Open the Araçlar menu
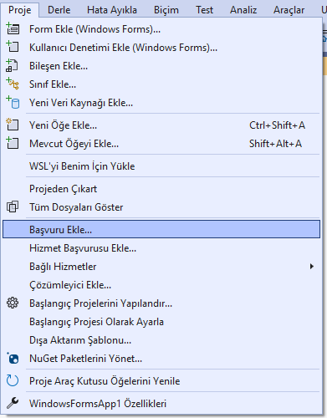The image size is (327, 418). point(289,10)
